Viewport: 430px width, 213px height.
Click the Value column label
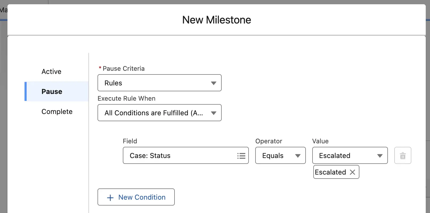[321, 141]
